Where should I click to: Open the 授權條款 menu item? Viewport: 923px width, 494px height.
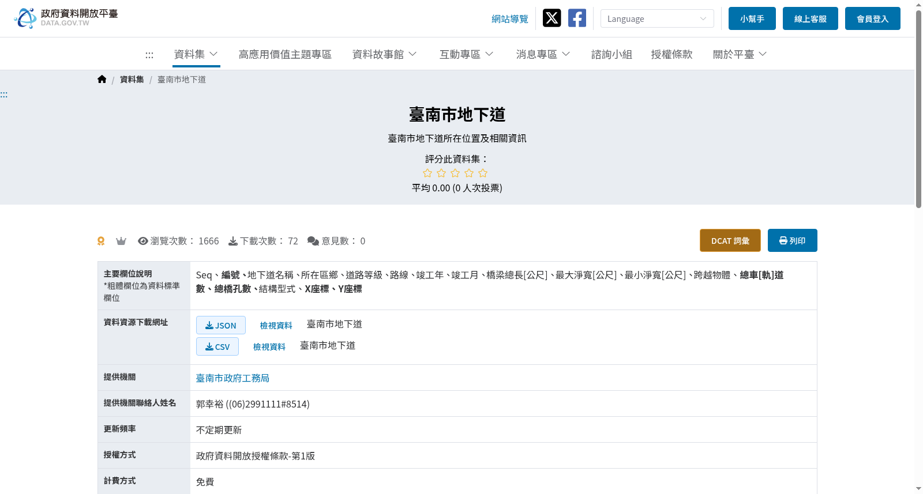[x=671, y=54]
